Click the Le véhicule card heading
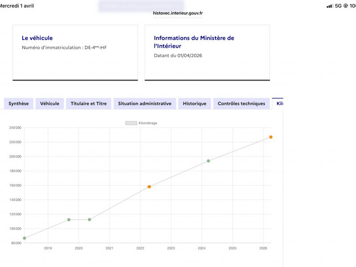Image resolution: width=356 pixels, height=267 pixels. [x=37, y=38]
